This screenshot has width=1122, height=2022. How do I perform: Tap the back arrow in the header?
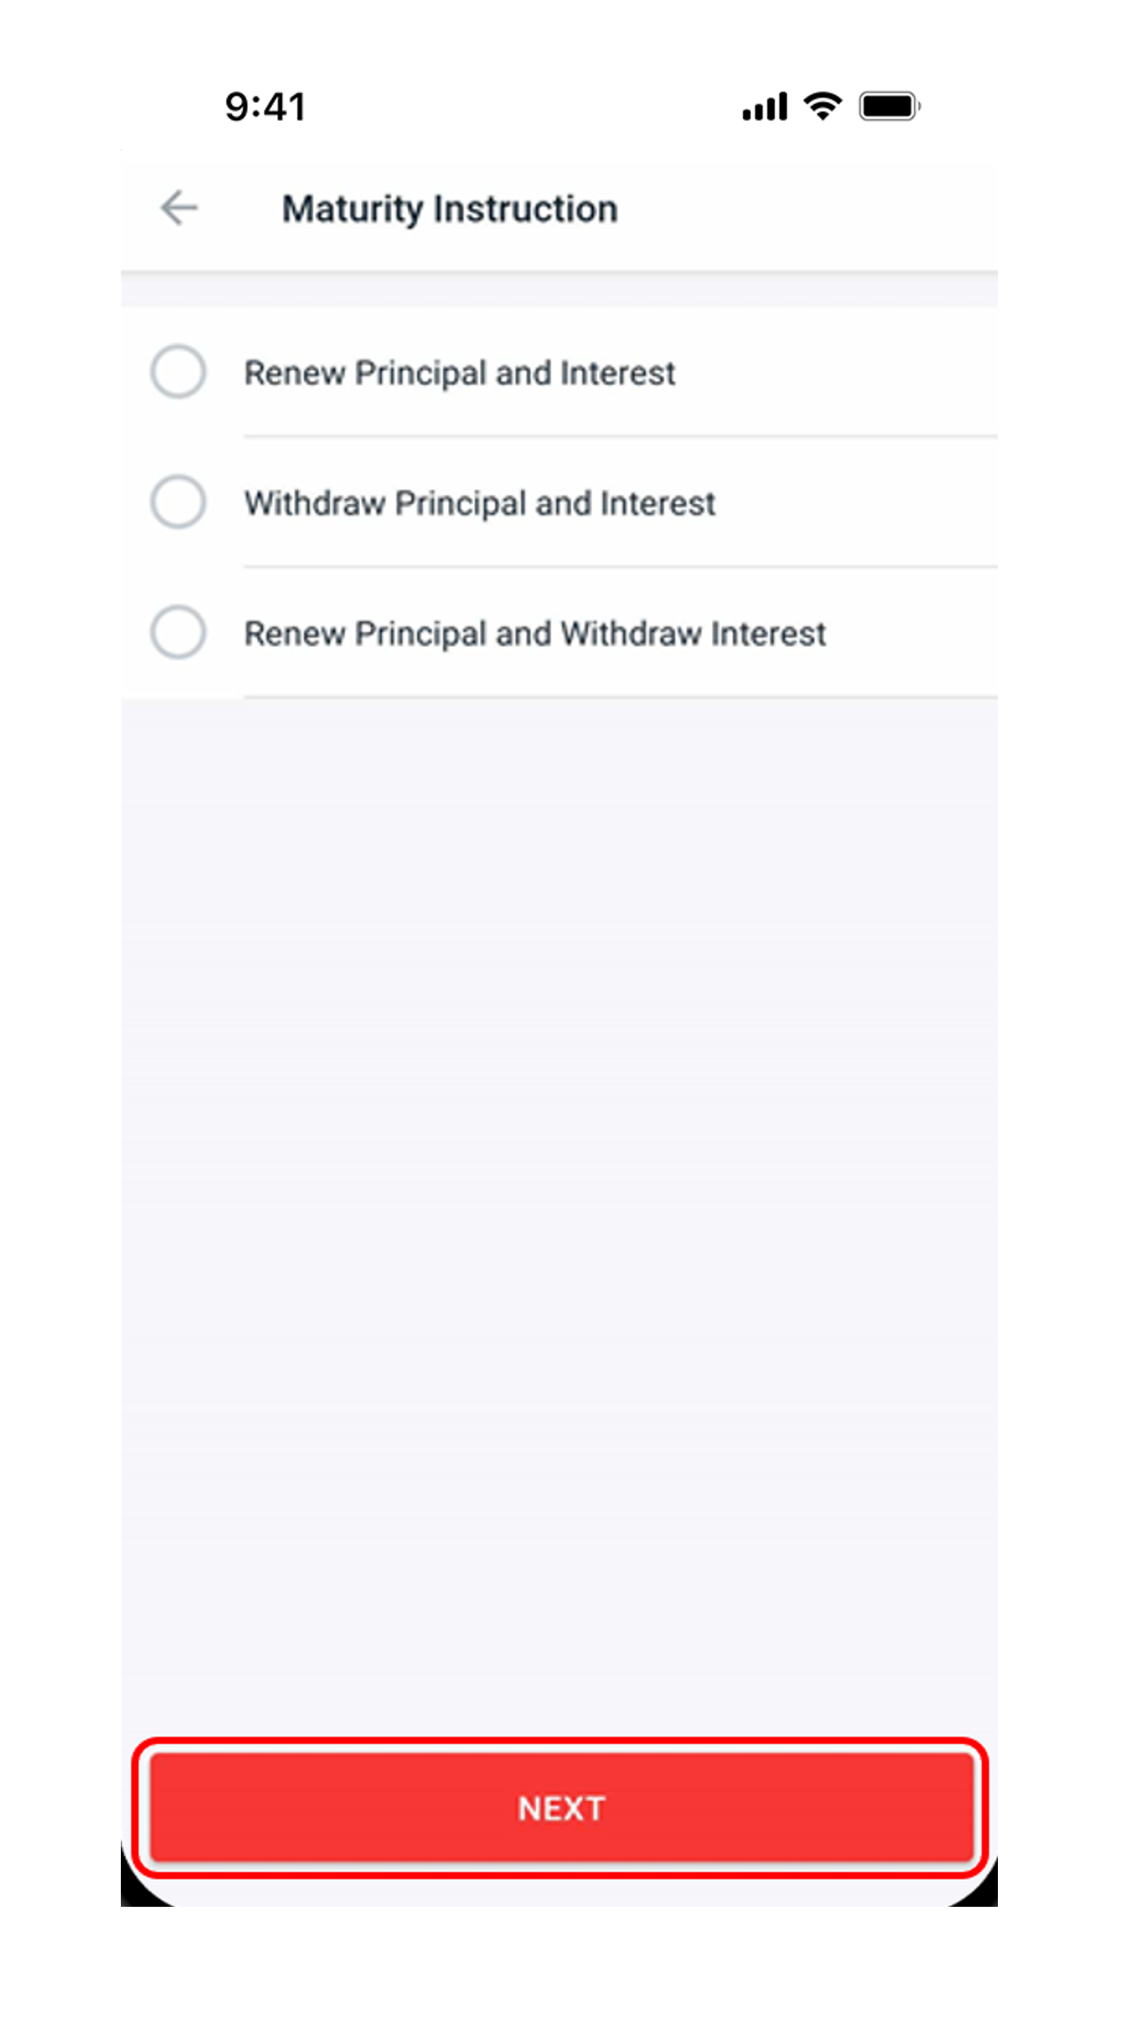point(179,208)
